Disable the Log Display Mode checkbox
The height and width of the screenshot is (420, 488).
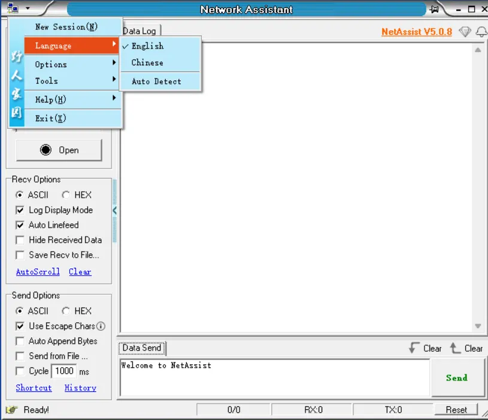[20, 210]
